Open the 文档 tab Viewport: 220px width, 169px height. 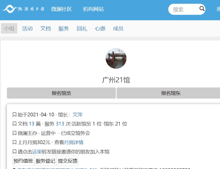point(46,29)
